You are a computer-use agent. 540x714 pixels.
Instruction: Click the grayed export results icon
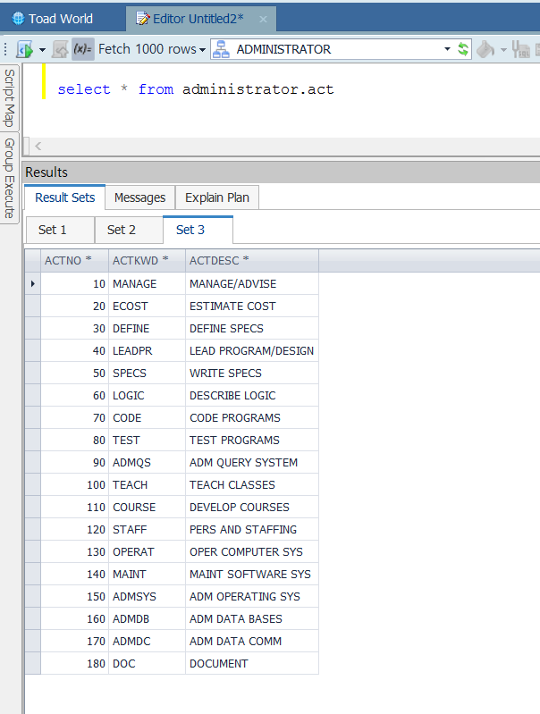pyautogui.click(x=60, y=49)
